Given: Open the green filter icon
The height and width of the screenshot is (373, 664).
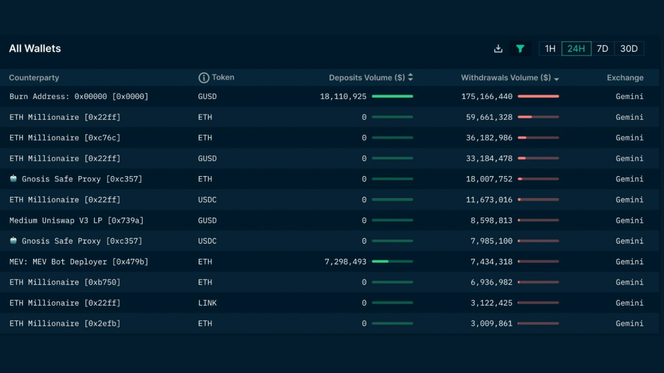Looking at the screenshot, I should pyautogui.click(x=520, y=49).
